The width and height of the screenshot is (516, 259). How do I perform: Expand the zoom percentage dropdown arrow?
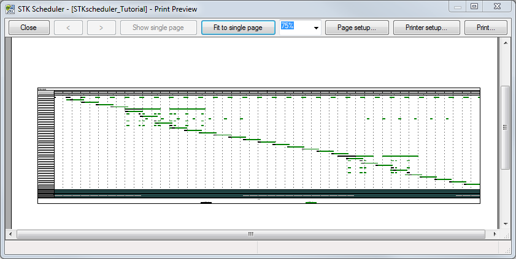316,28
